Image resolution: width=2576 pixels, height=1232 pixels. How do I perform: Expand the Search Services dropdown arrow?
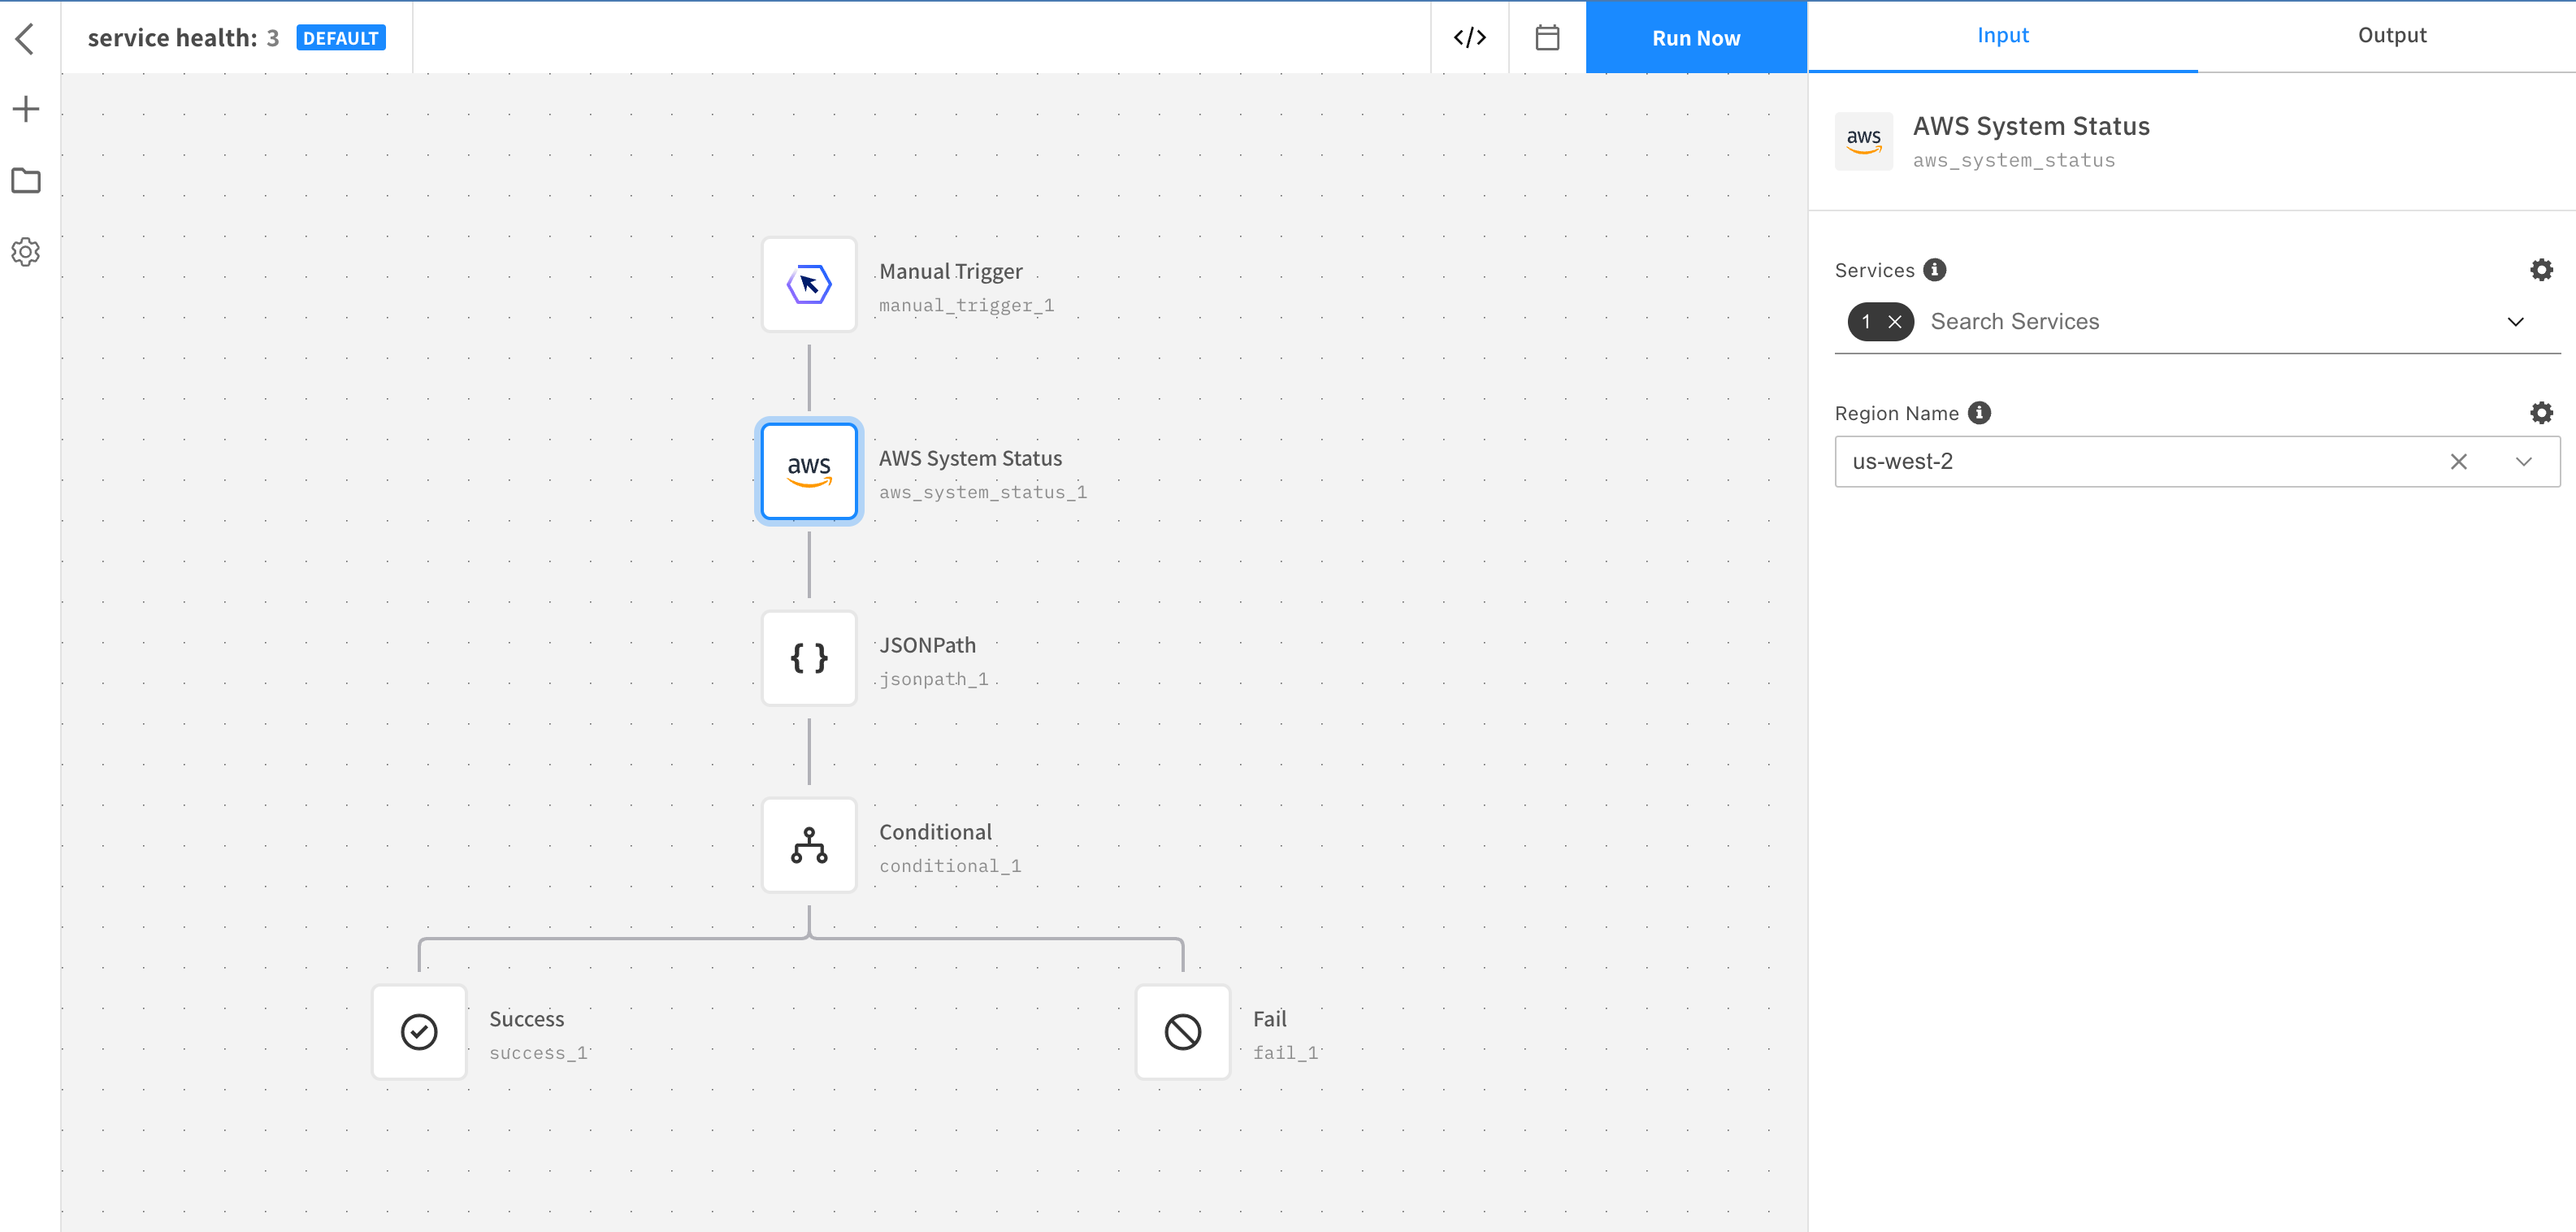(x=2515, y=322)
